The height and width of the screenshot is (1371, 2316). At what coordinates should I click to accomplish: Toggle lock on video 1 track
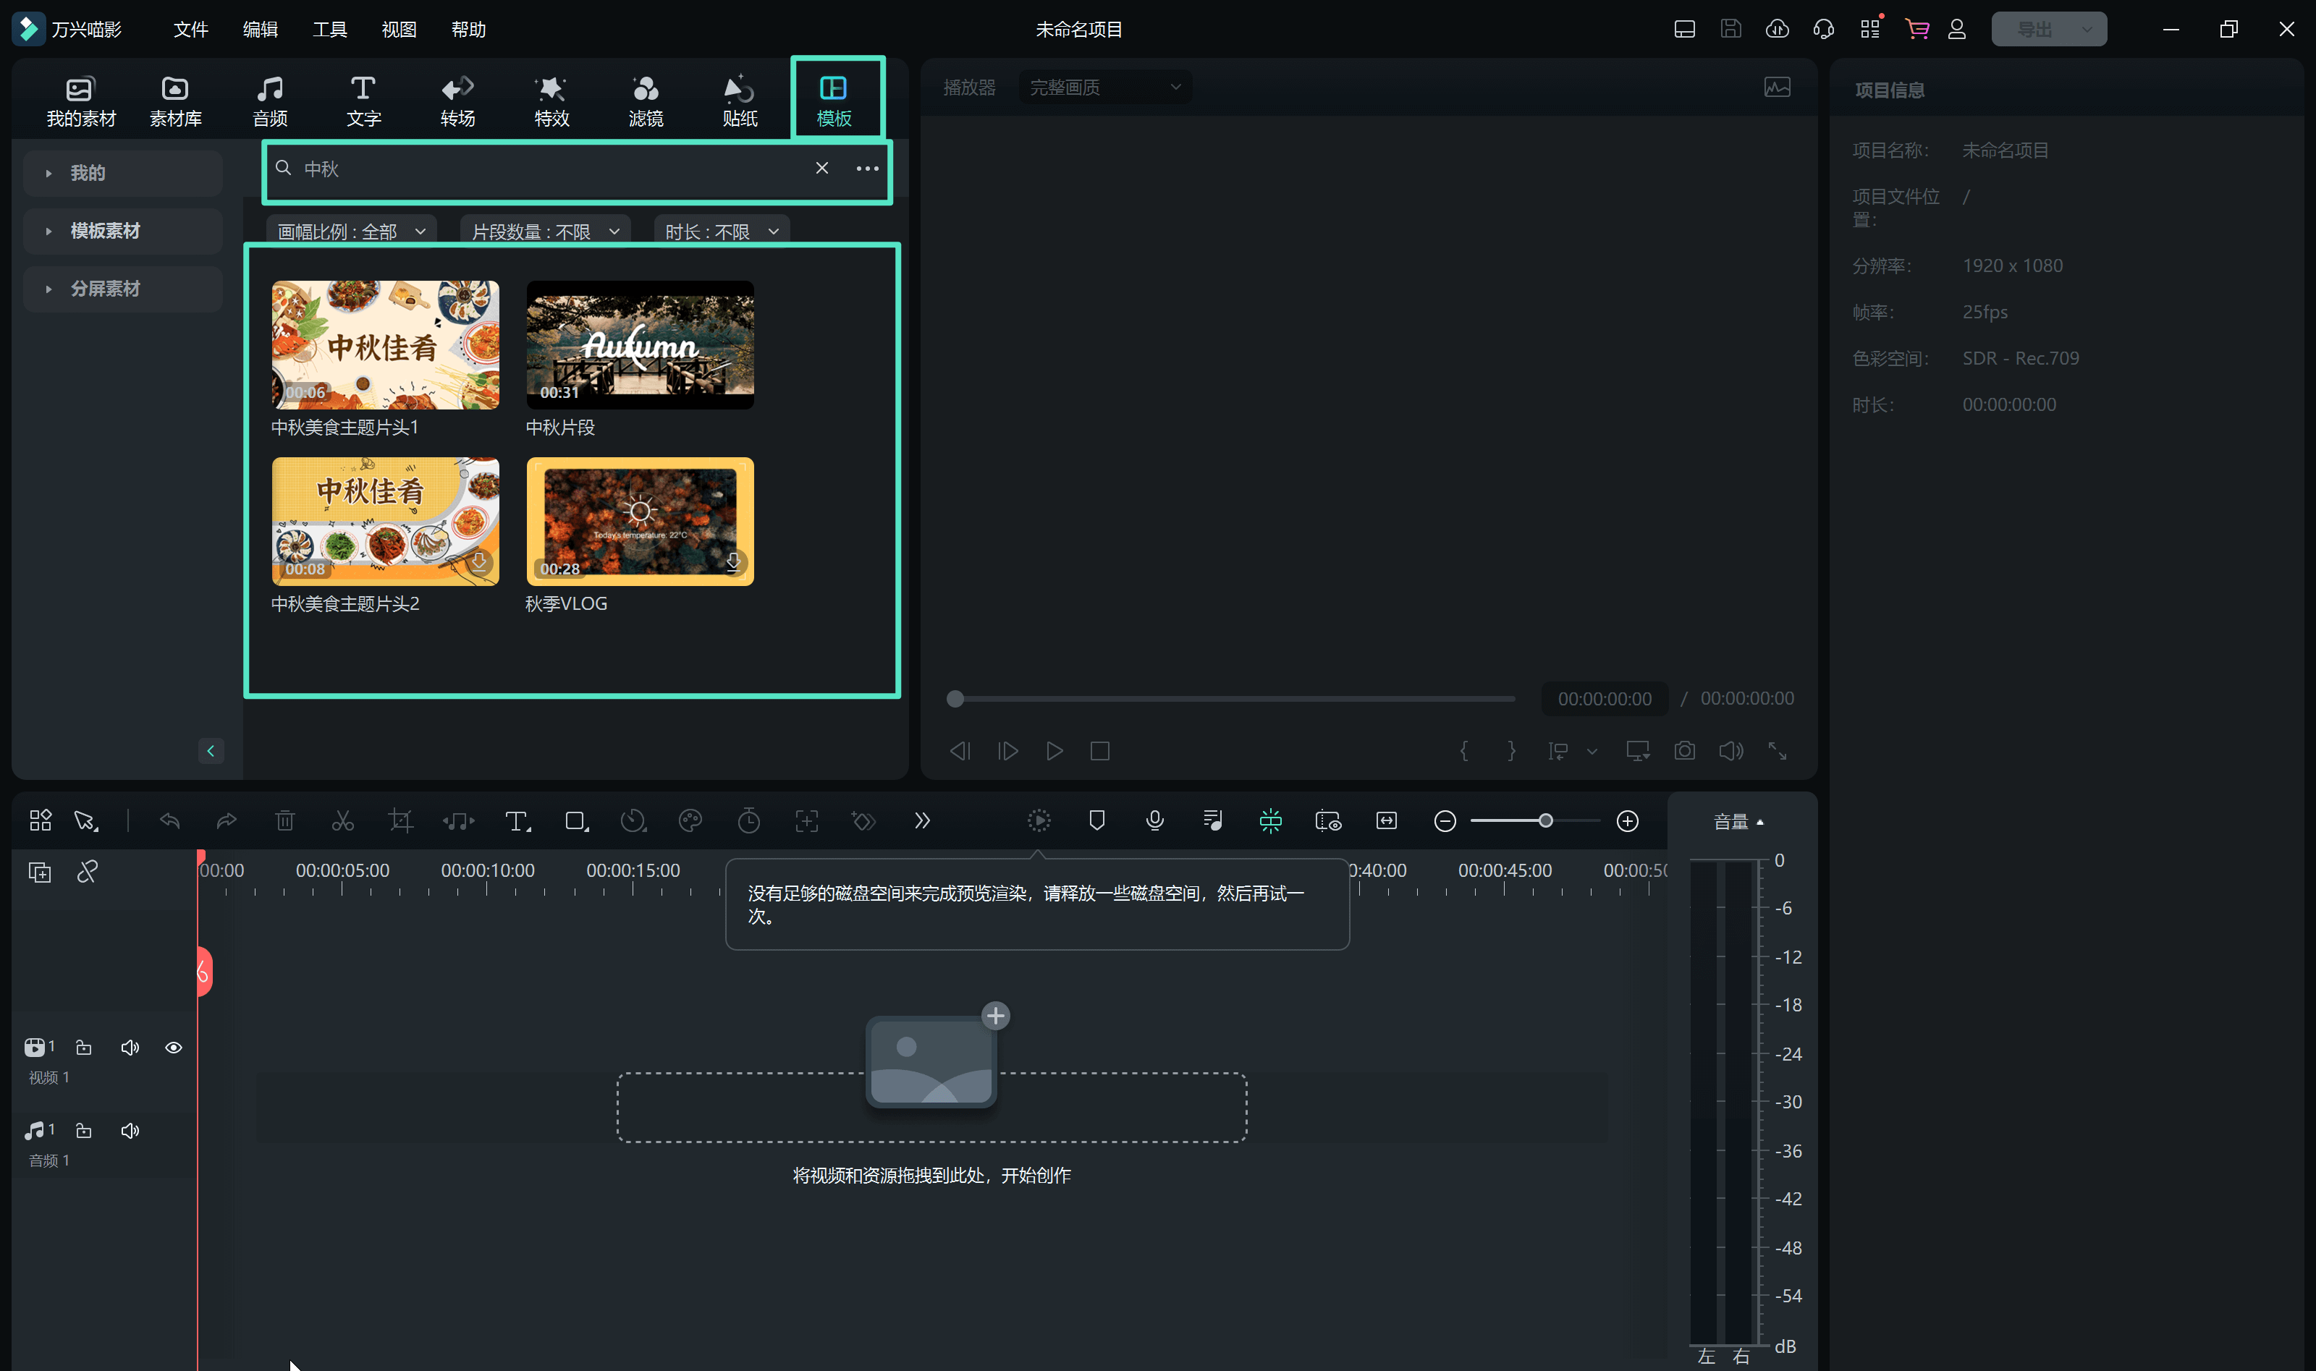[x=84, y=1048]
